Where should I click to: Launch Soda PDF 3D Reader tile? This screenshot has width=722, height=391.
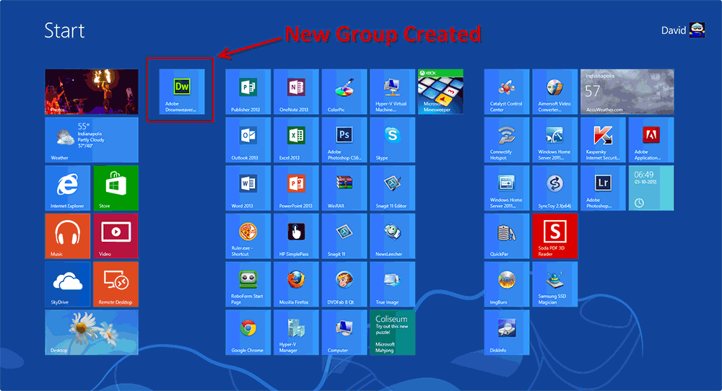pyautogui.click(x=554, y=236)
